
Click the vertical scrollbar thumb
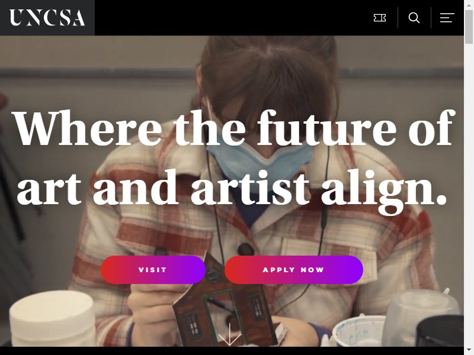tap(469, 27)
